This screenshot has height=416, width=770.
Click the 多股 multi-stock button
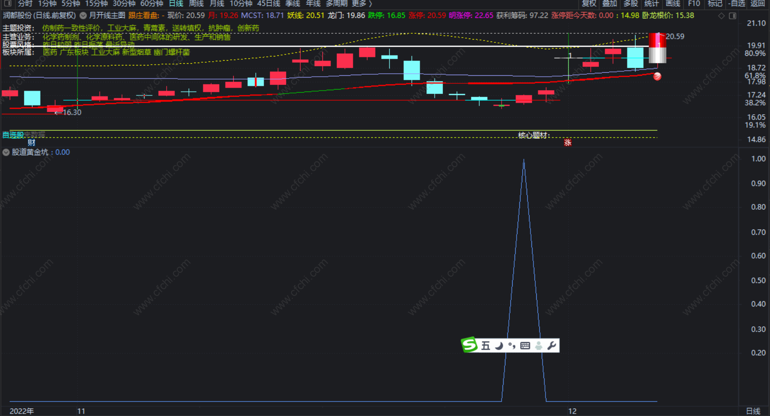point(631,3)
